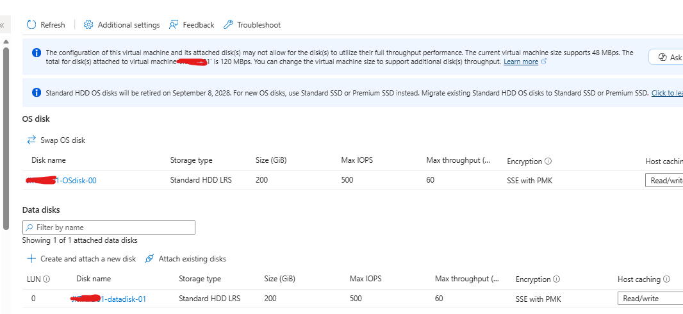Open Additional settings gear icon
Screen dimensions: 683x314
tap(88, 25)
